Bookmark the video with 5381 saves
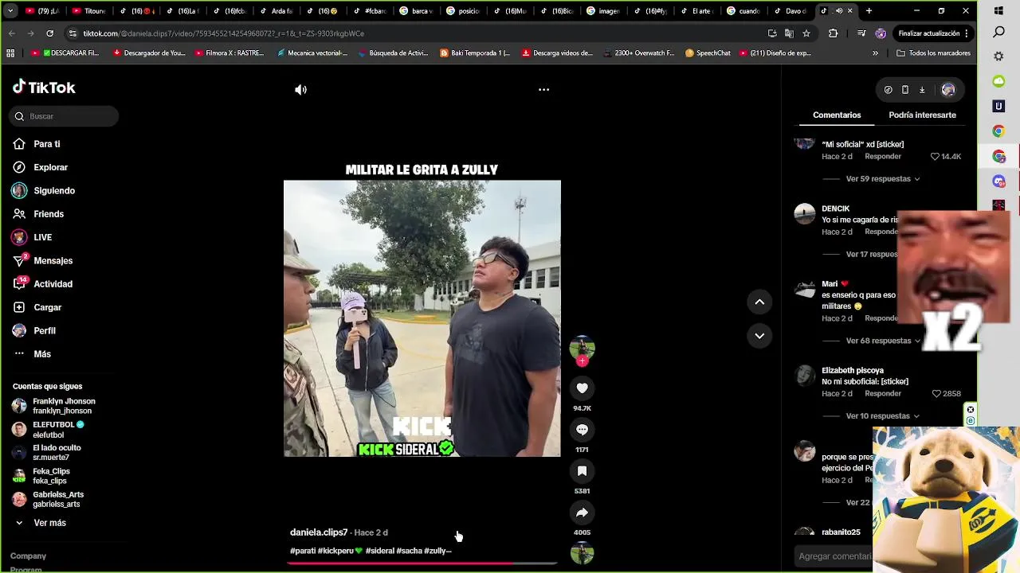The height and width of the screenshot is (573, 1020). tap(582, 471)
